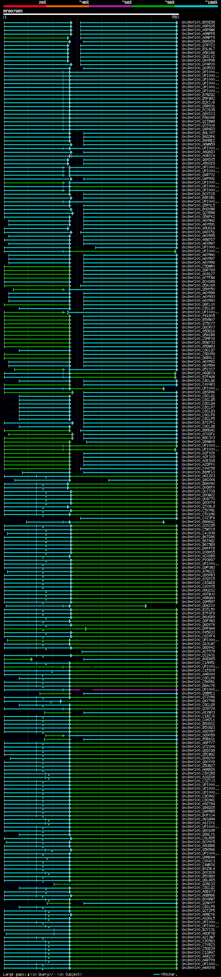The image size is (221, 977).
Task: Click the orange ~40% identity legend bar
Action: coord(68,6)
